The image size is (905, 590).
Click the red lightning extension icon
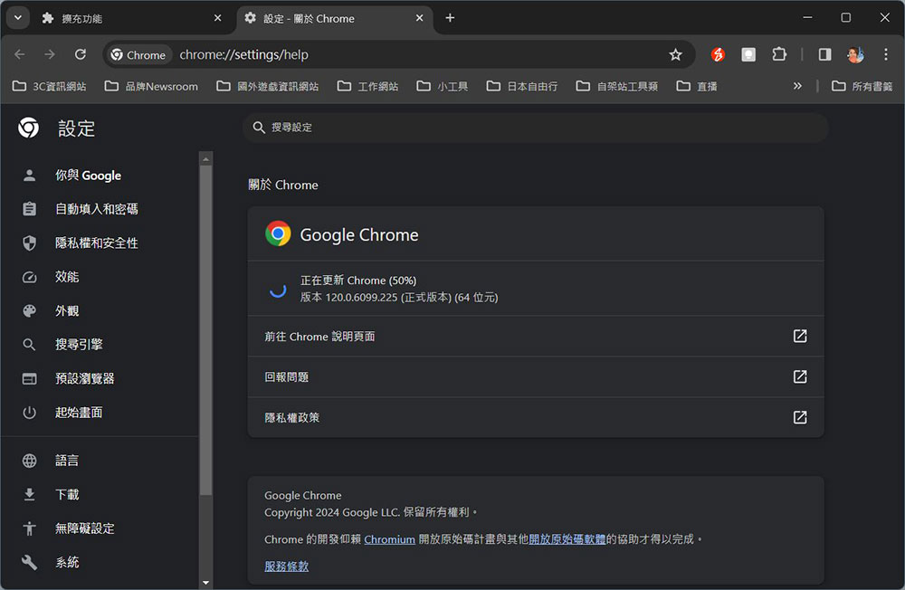click(718, 54)
